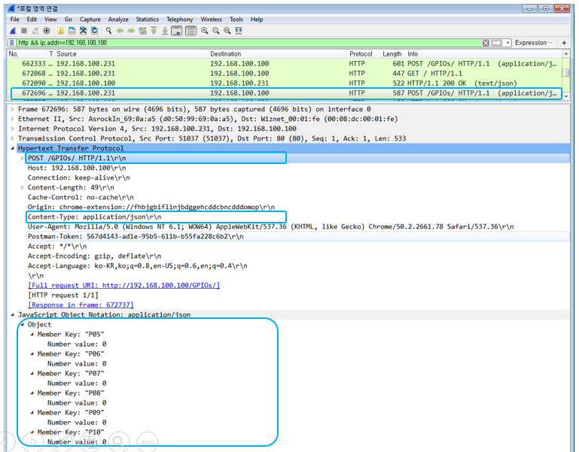Open the Capture menu
This screenshot has width=579, height=452.
tap(90, 20)
